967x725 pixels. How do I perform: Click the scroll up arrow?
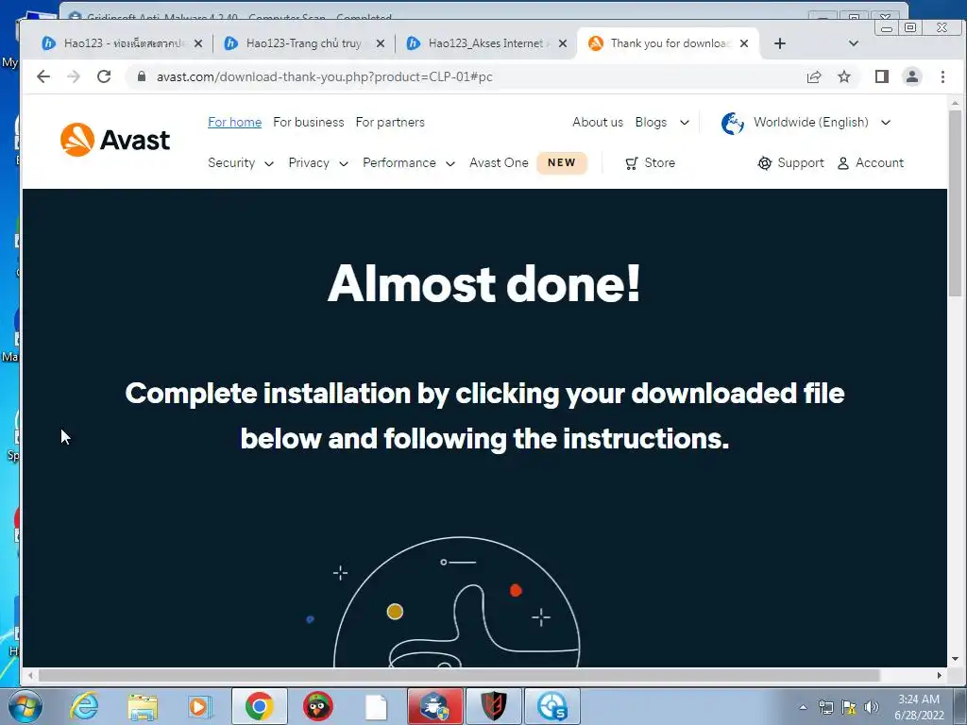coord(955,103)
